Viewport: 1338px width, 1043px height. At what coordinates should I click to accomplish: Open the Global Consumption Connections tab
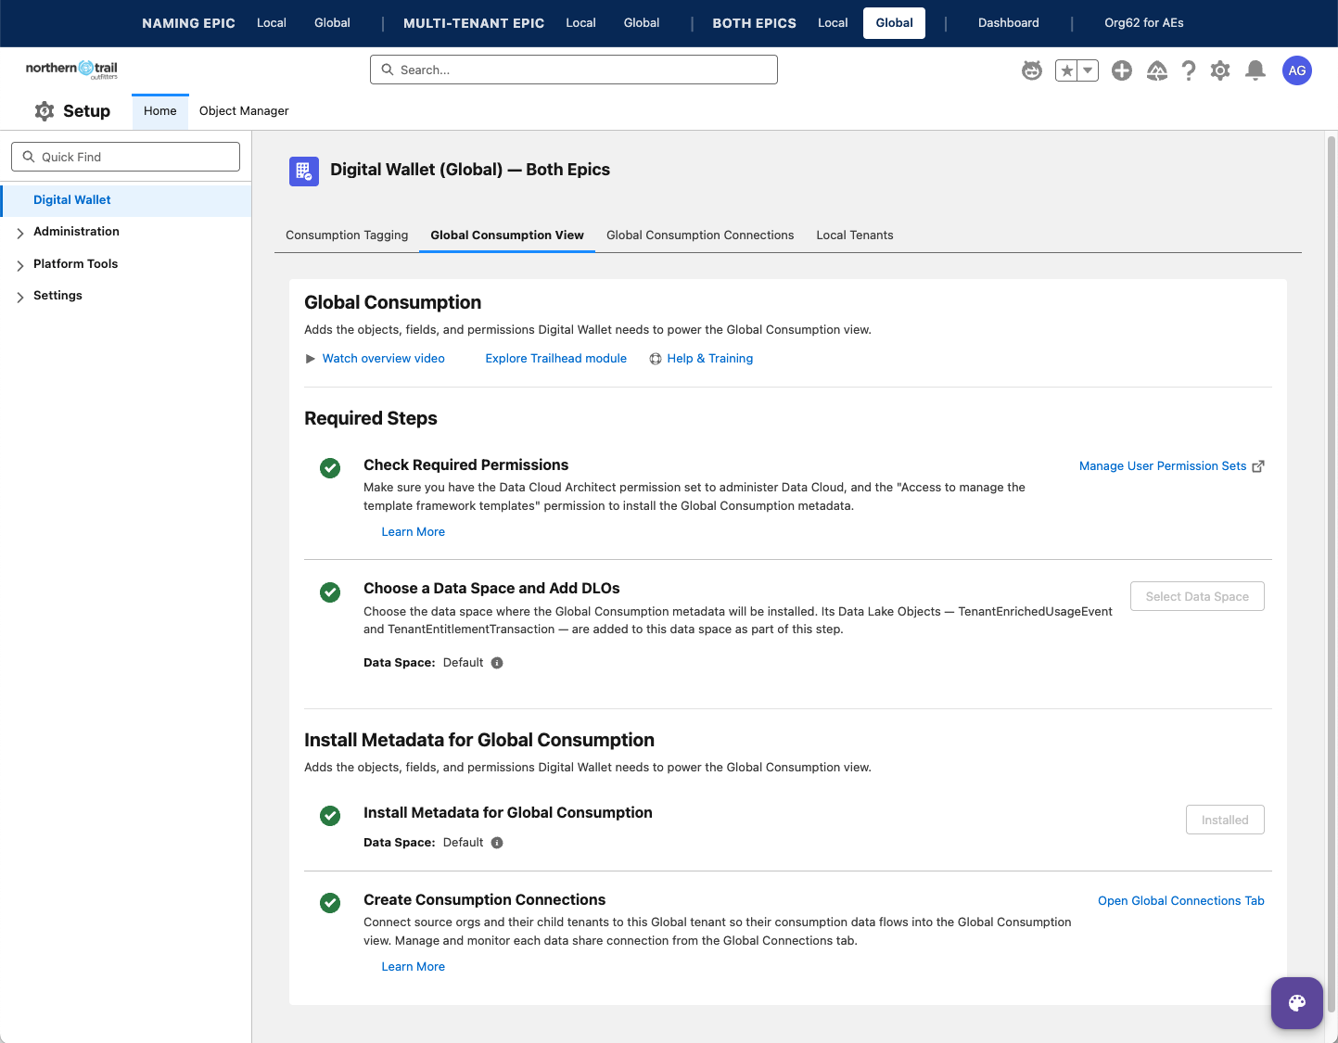pyautogui.click(x=700, y=235)
